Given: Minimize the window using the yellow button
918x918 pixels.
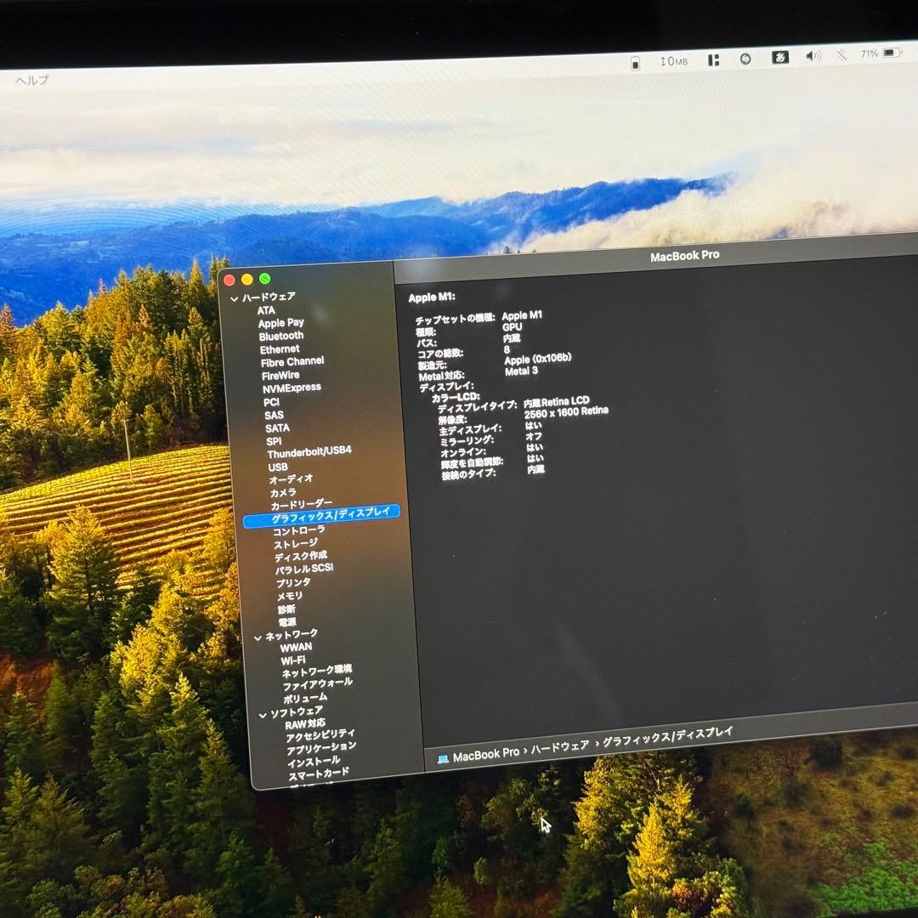Looking at the screenshot, I should 247,280.
